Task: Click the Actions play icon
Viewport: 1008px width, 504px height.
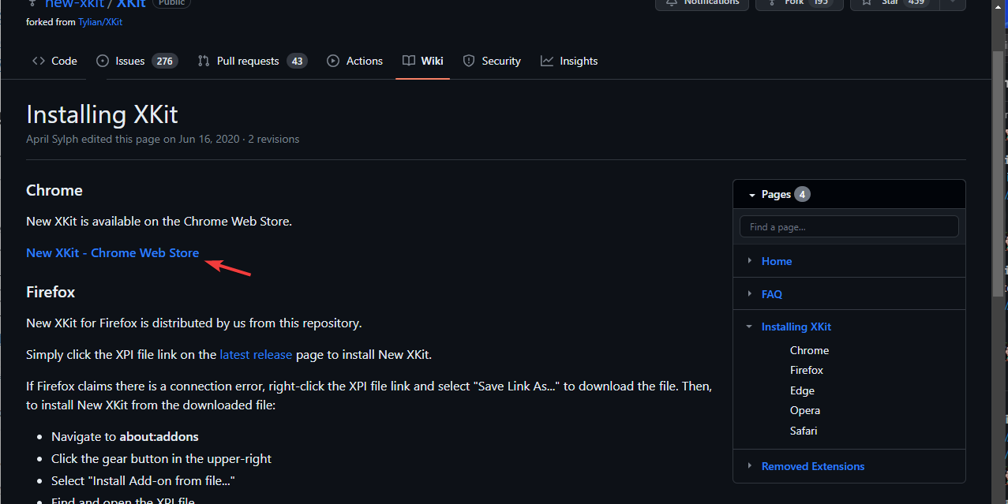Action: click(333, 61)
